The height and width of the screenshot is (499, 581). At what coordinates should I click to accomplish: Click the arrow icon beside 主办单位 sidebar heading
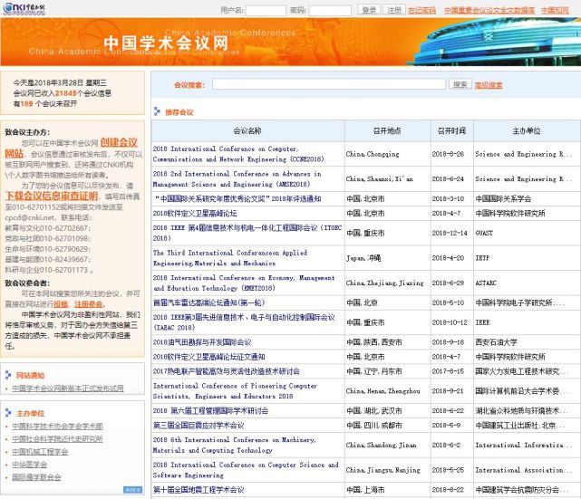tap(8, 413)
